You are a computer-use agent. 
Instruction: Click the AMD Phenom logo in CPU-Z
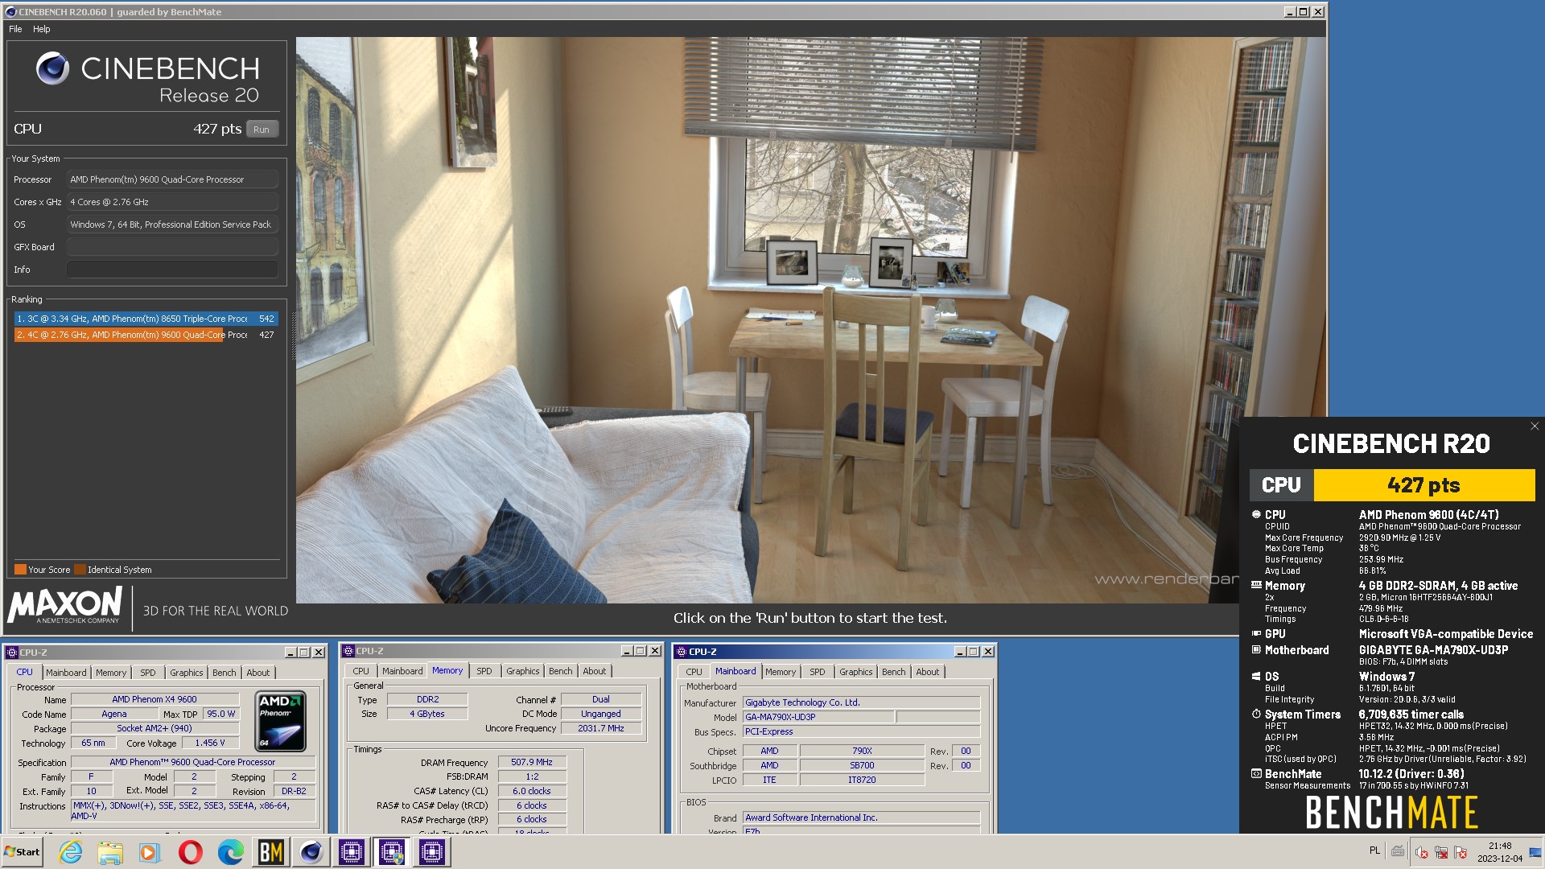click(x=280, y=721)
